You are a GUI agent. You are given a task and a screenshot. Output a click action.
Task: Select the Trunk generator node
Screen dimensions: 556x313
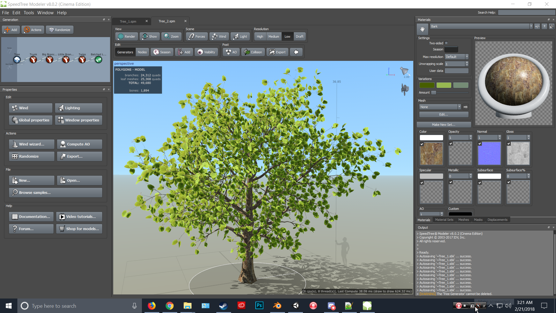point(33,59)
